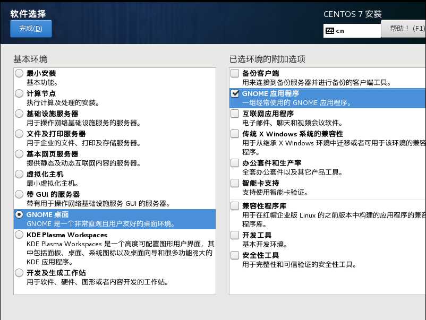The image size is (426, 320).
Task: Click the 用于软件、硬件、图形 description line
Action: point(98,282)
